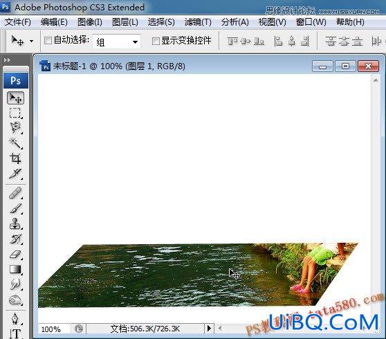Screen dimensions: 386x339
Task: Enable the 显示变换控件 checkbox
Action: point(156,41)
